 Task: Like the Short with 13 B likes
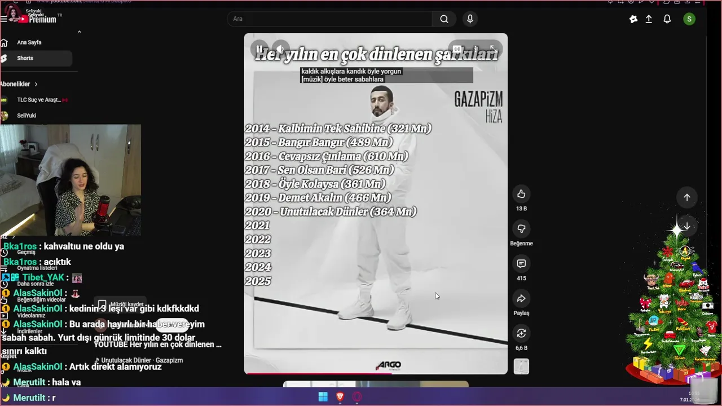521,194
